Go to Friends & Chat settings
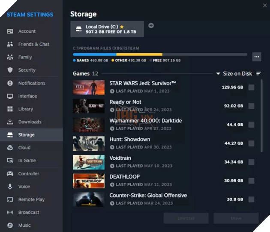270x232 pixels. pos(31,44)
